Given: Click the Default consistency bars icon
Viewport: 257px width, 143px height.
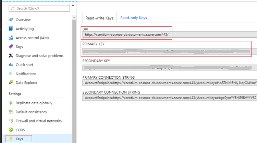Looking at the screenshot, I should pos(11,112).
